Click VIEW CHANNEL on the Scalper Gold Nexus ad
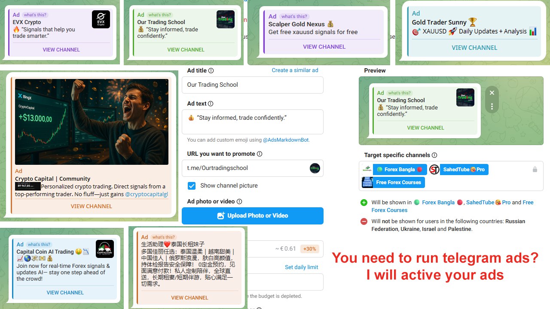550x309 pixels. tap(324, 47)
